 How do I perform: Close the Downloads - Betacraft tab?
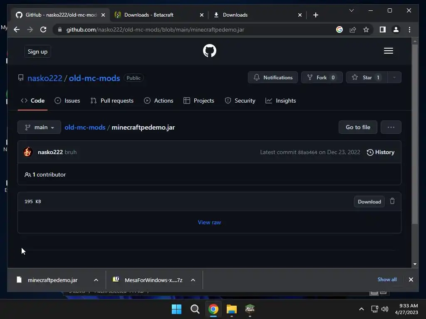tap(202, 15)
